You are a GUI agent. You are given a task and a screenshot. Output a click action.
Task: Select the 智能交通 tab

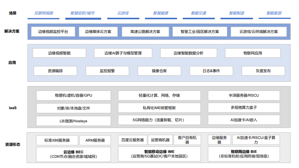point(199,13)
